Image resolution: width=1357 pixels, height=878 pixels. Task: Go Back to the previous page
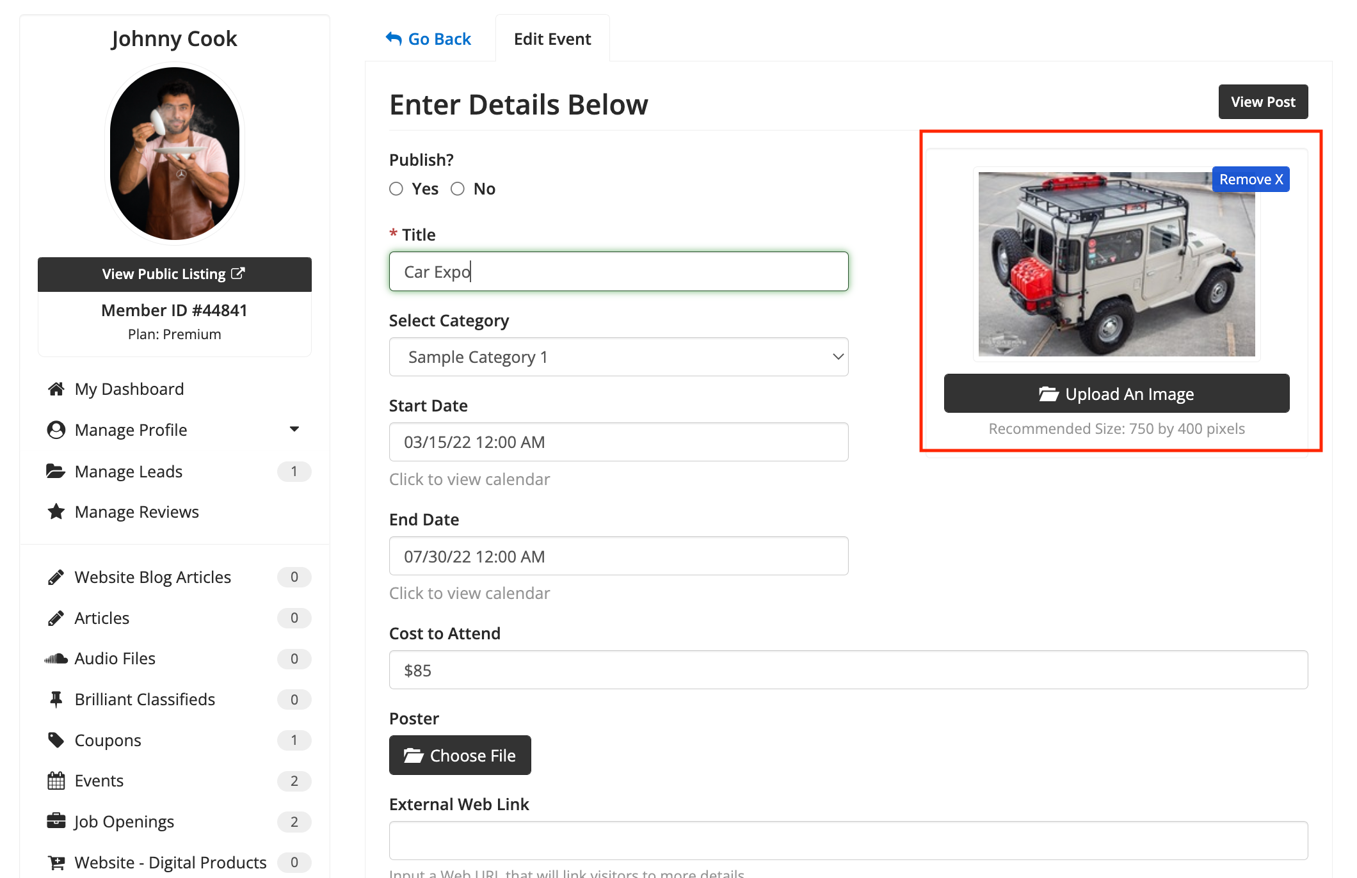tap(428, 39)
